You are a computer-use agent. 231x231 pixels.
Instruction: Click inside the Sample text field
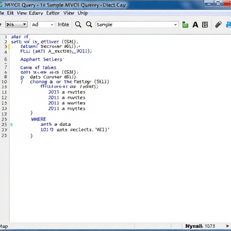(134, 25)
